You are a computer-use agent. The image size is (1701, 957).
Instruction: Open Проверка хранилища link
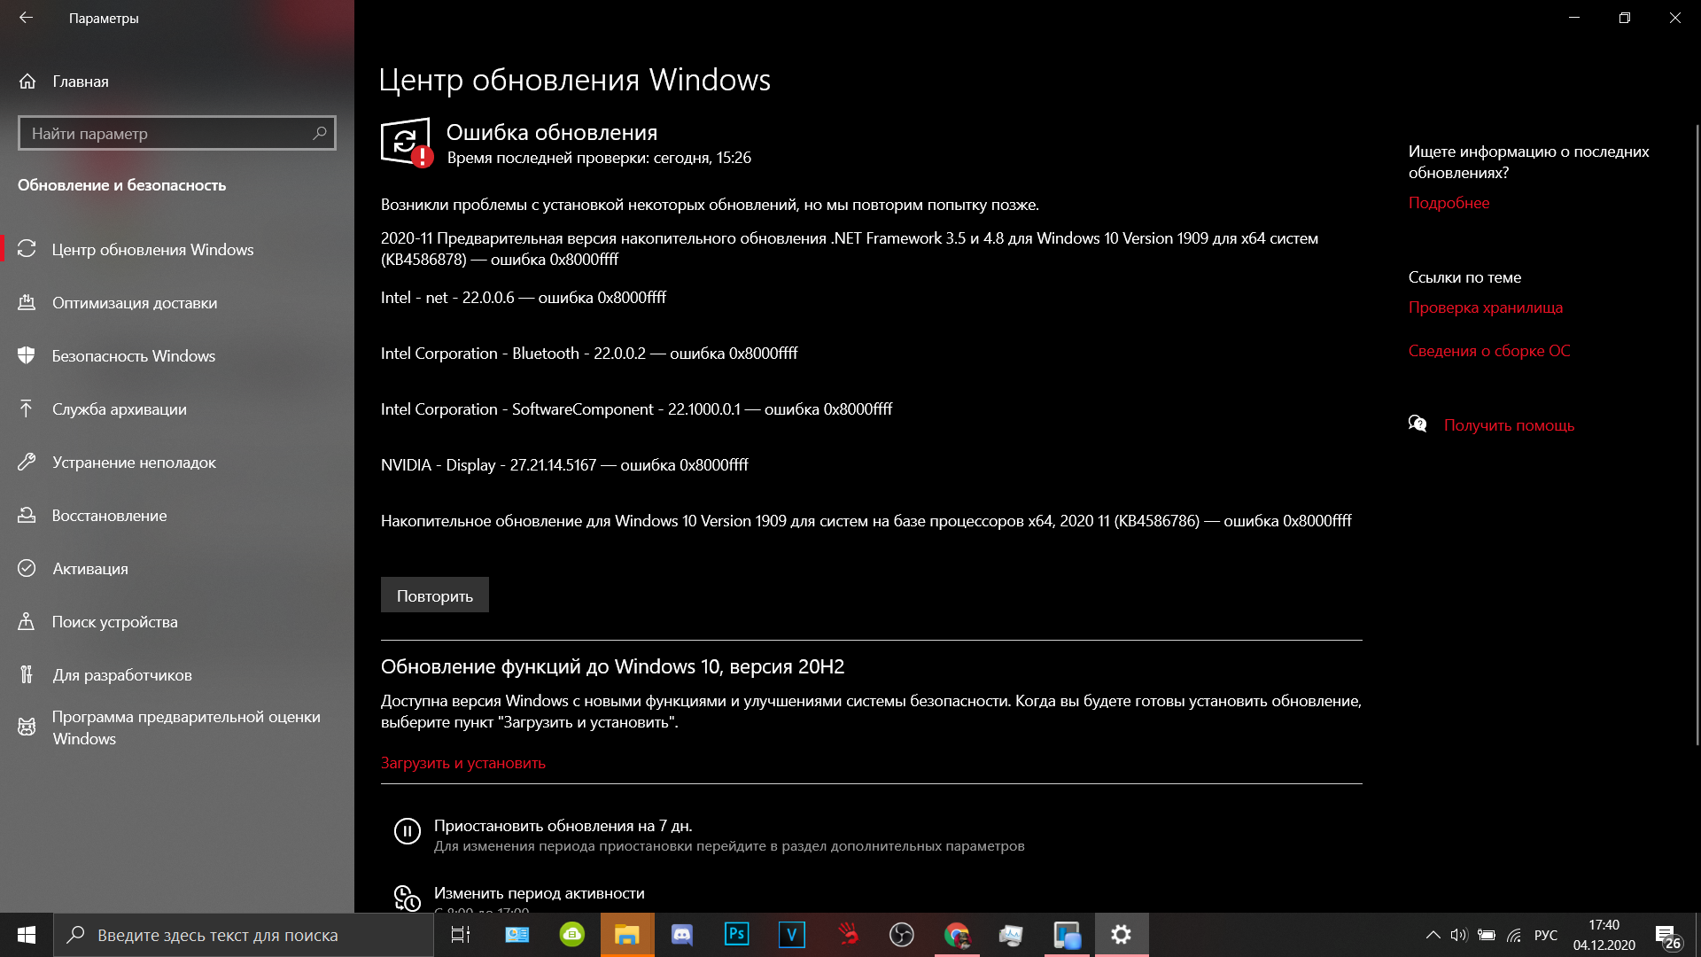[x=1486, y=307]
